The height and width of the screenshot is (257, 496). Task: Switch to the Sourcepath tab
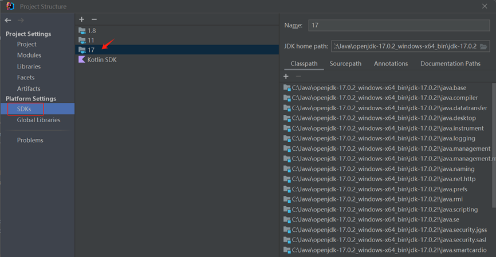coord(345,64)
